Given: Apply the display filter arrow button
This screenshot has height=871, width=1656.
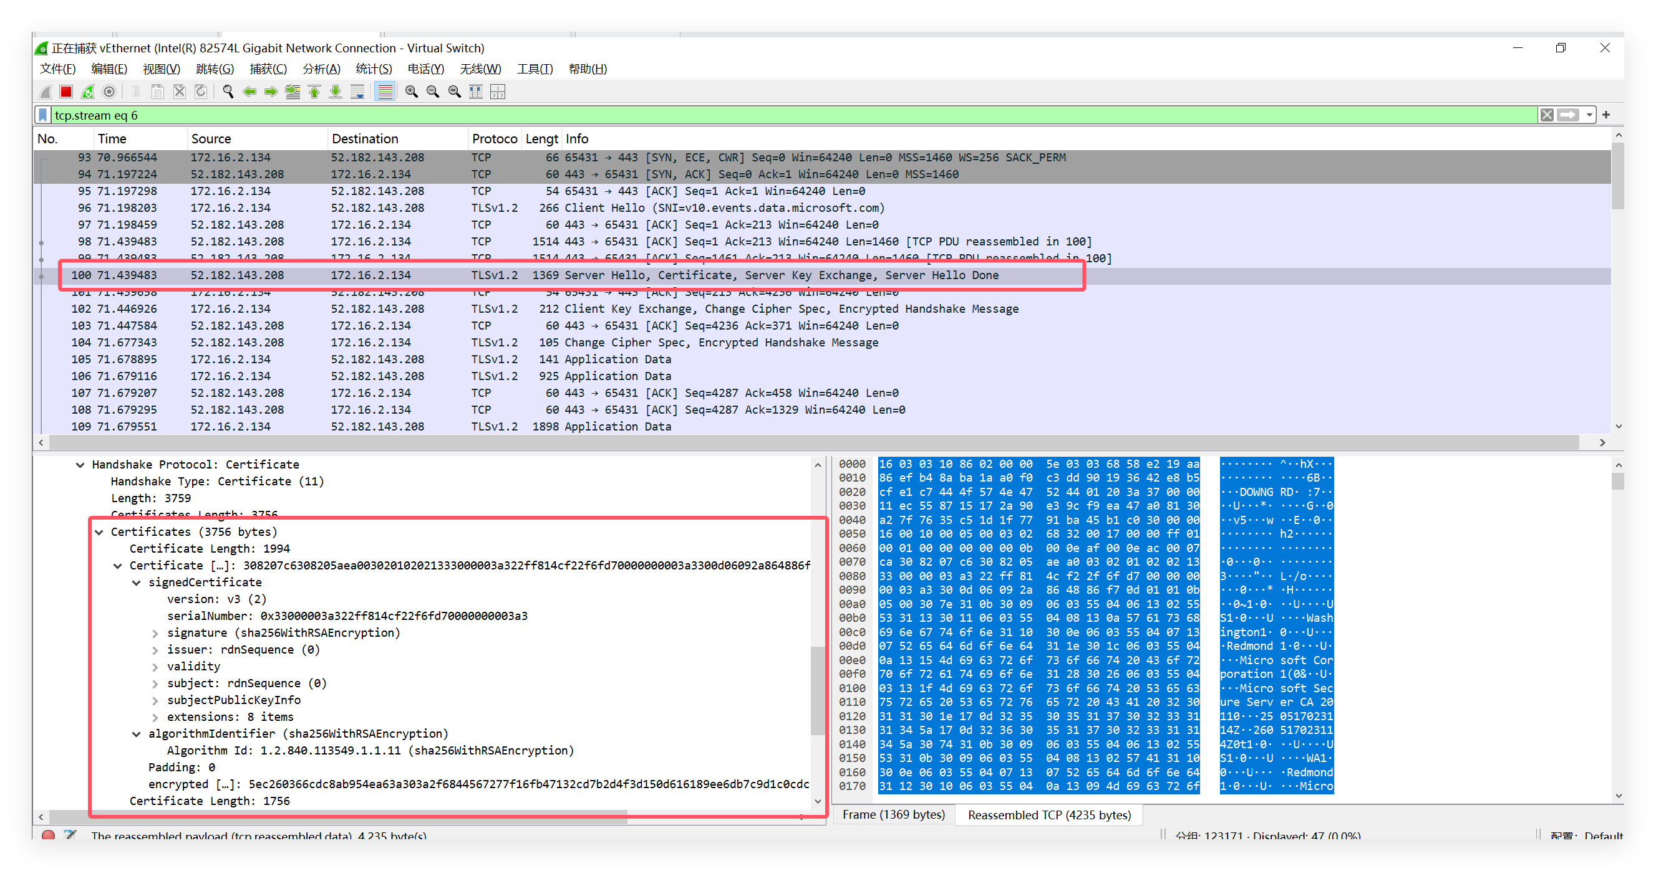Looking at the screenshot, I should click(x=1567, y=115).
